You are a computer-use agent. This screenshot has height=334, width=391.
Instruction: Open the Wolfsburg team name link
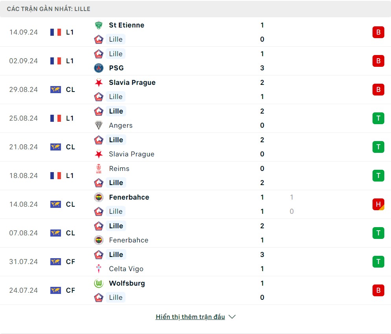[127, 283]
